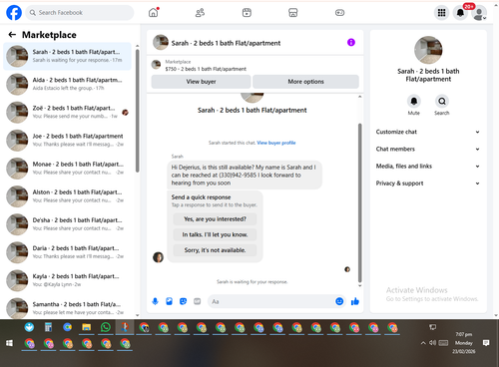Go to the Home feed icon
499x367 pixels.
click(x=154, y=13)
